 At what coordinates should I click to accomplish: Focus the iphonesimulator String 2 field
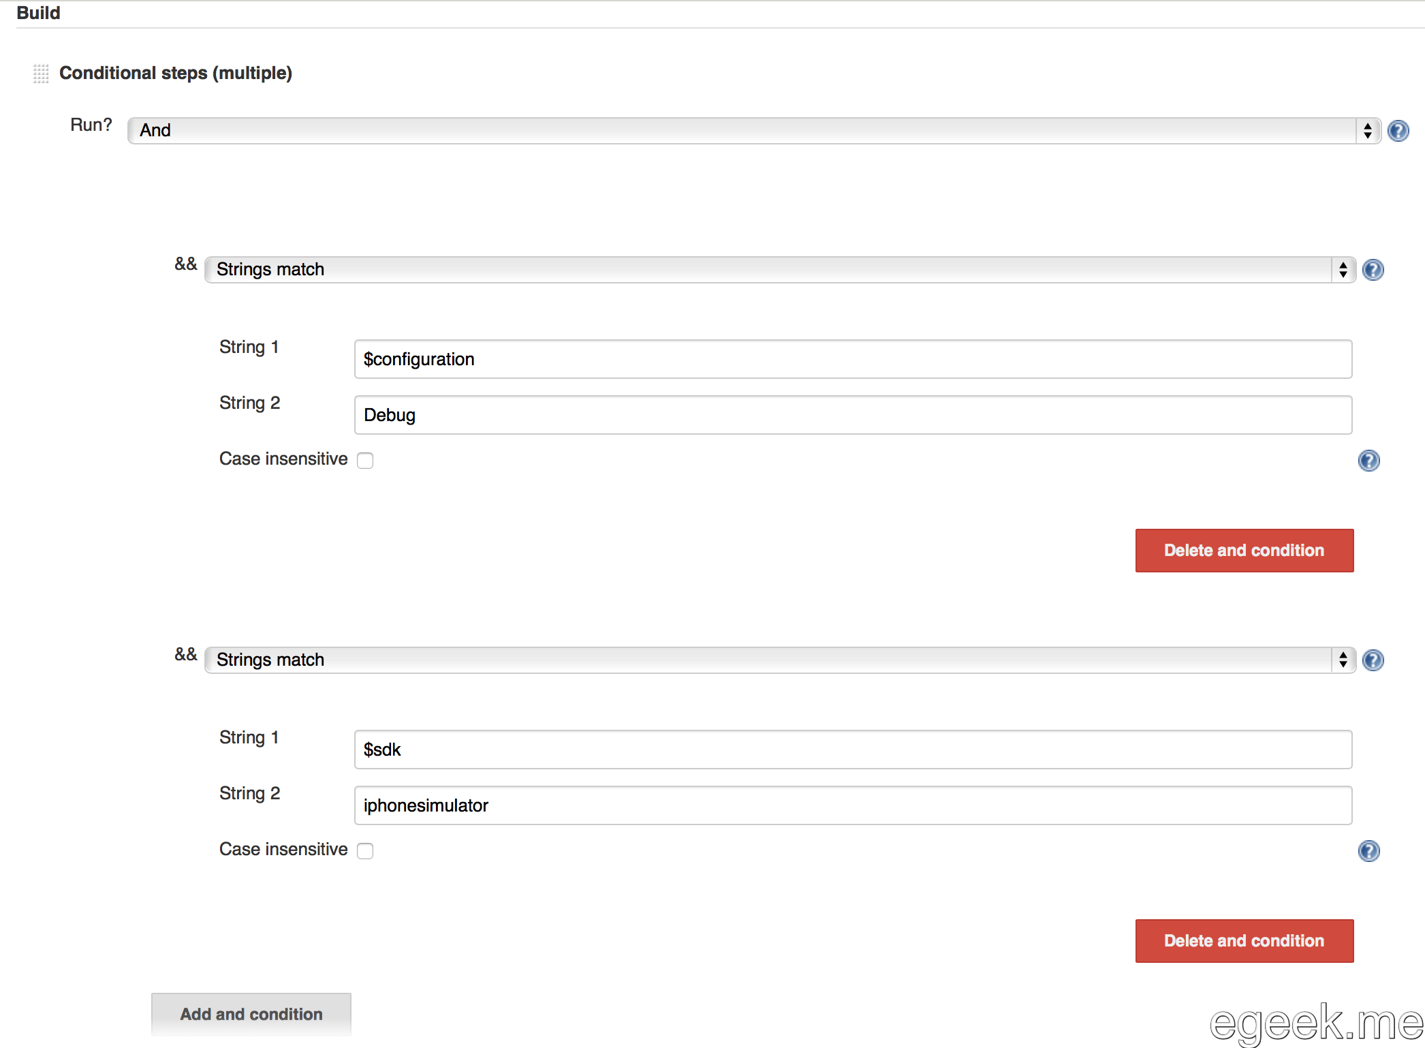pos(853,805)
